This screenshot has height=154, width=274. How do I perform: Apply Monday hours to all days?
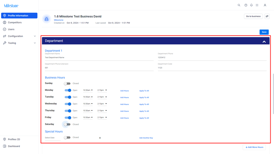click(x=144, y=91)
